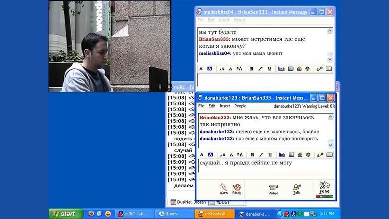The height and width of the screenshot is (219, 389).
Task: Click Warn icon in danaburke123 chat
Action: (x=224, y=189)
